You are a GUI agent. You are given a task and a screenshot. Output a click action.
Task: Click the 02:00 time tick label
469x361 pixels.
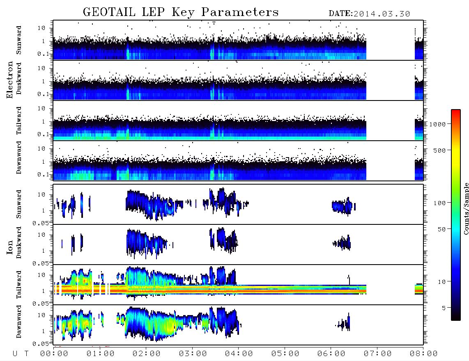click(x=147, y=354)
